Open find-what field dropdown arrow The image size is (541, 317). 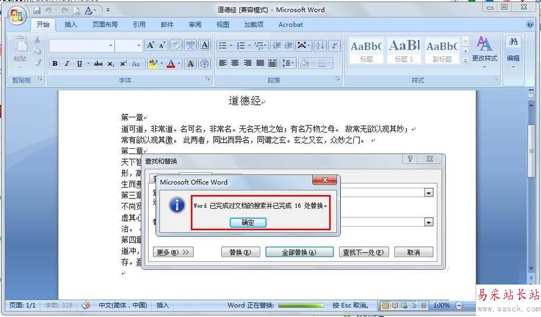click(x=428, y=193)
